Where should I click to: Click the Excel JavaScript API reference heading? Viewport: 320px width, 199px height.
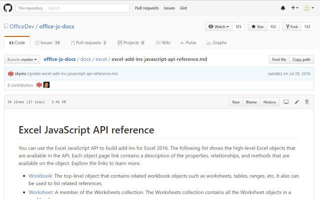tap(86, 130)
